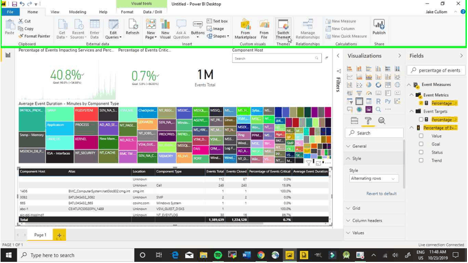Select the gauge visualization

coord(369,93)
